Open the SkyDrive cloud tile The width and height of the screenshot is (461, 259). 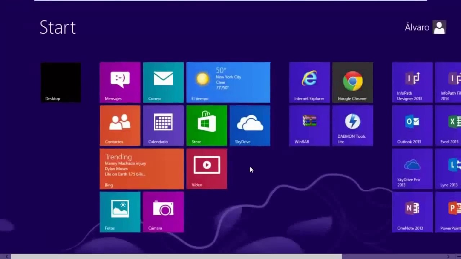click(x=250, y=126)
